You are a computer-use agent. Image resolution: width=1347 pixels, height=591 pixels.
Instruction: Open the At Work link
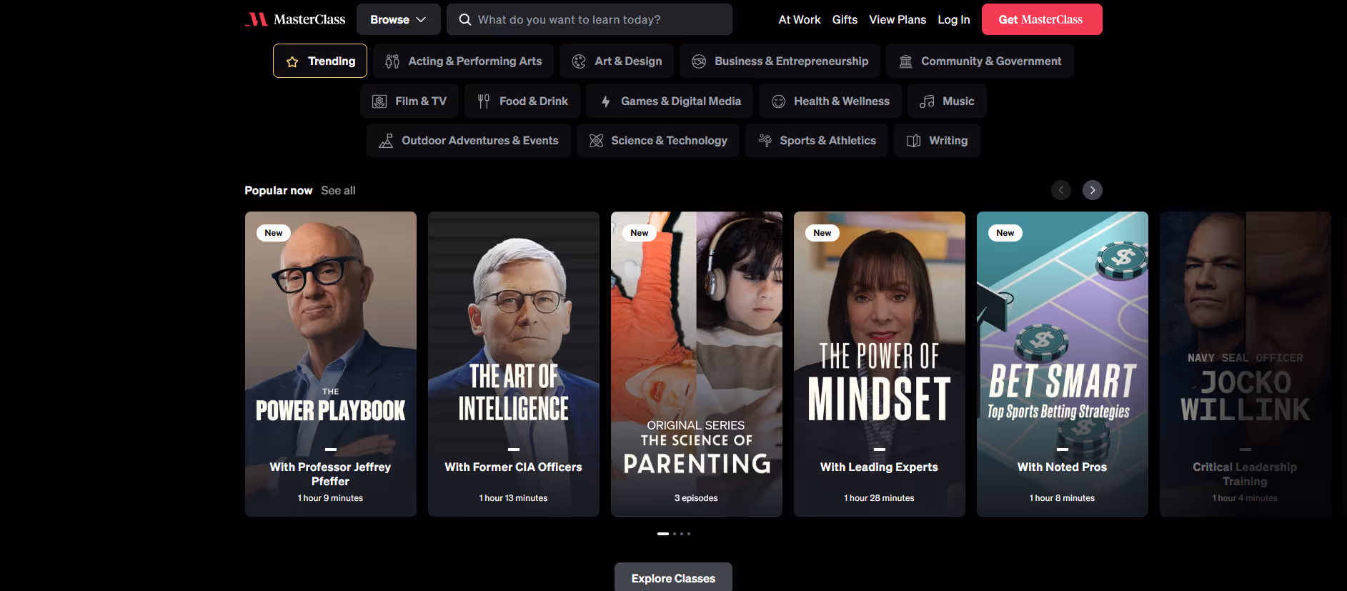(x=799, y=19)
